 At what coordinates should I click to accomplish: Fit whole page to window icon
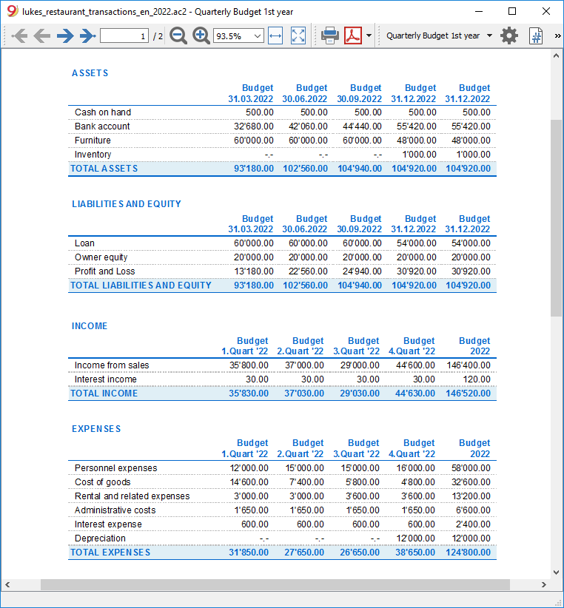[298, 36]
